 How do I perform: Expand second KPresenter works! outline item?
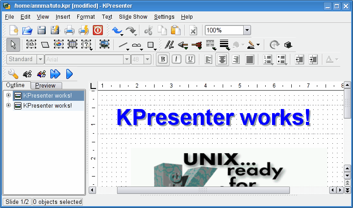pos(8,105)
